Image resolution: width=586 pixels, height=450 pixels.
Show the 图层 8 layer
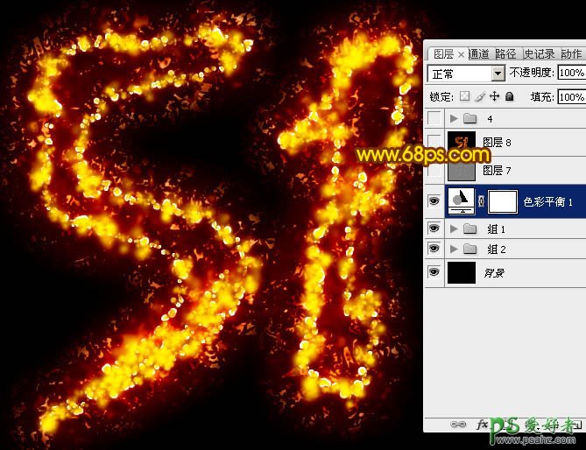click(434, 141)
